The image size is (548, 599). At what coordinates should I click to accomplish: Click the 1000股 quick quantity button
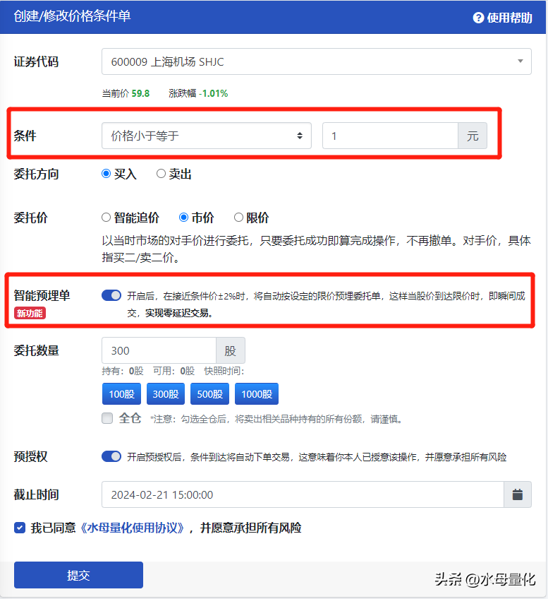coord(257,394)
